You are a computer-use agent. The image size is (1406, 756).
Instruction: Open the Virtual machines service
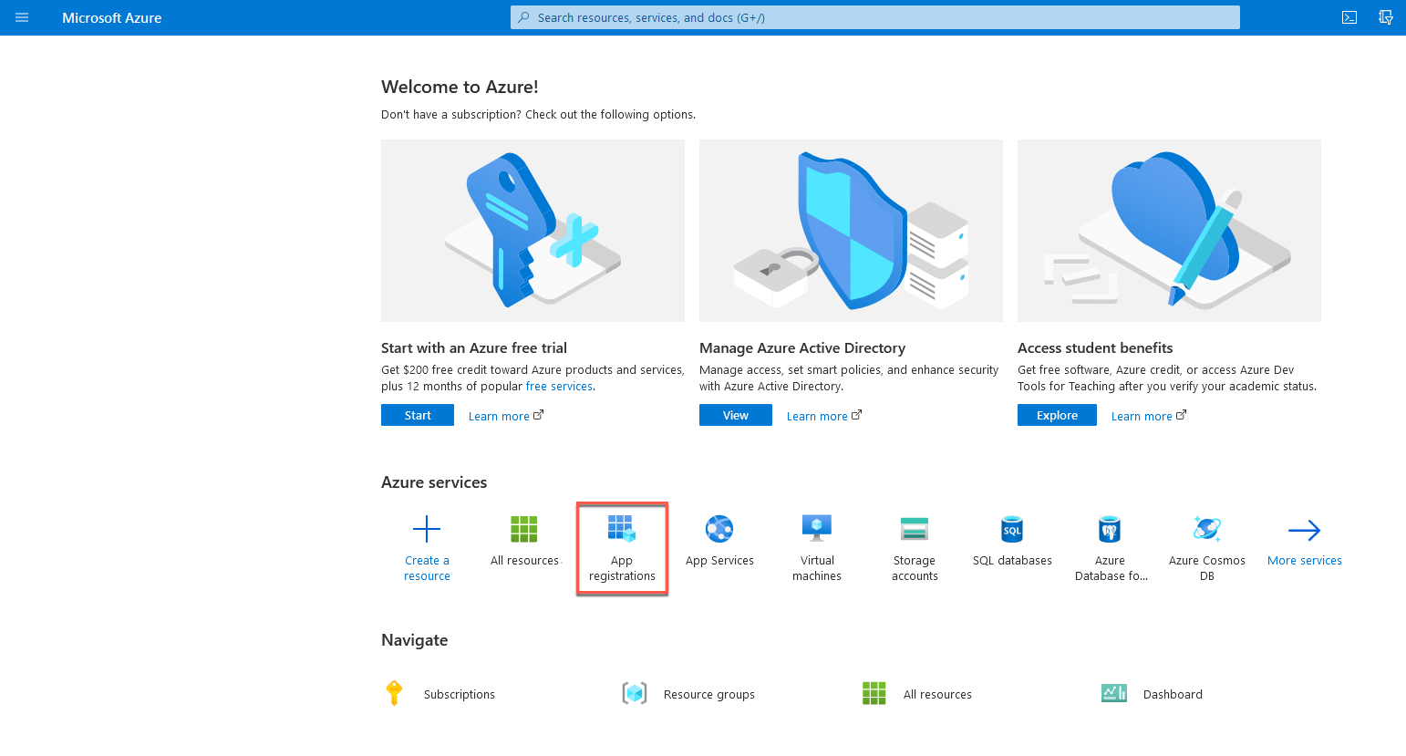[816, 547]
